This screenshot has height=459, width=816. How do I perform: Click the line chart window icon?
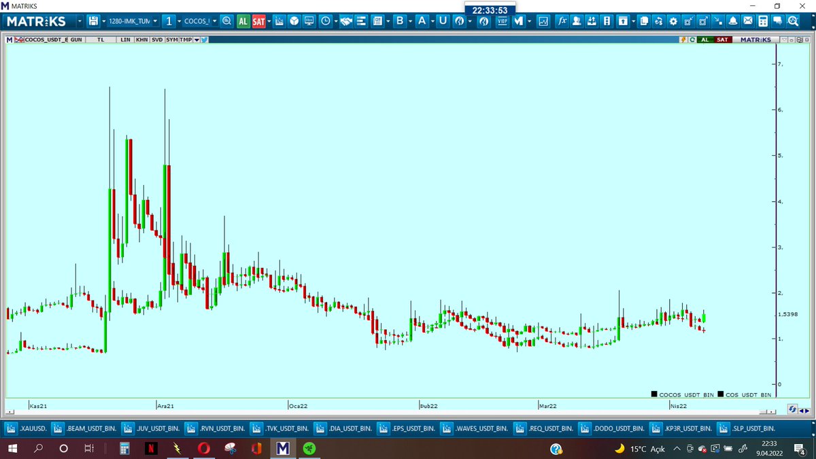(543, 21)
